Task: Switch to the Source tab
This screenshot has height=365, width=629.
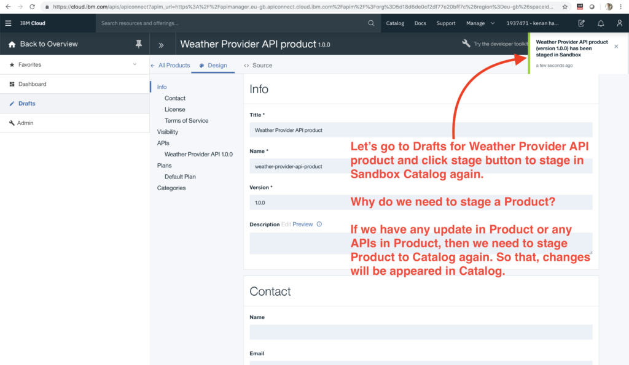Action: 258,65
